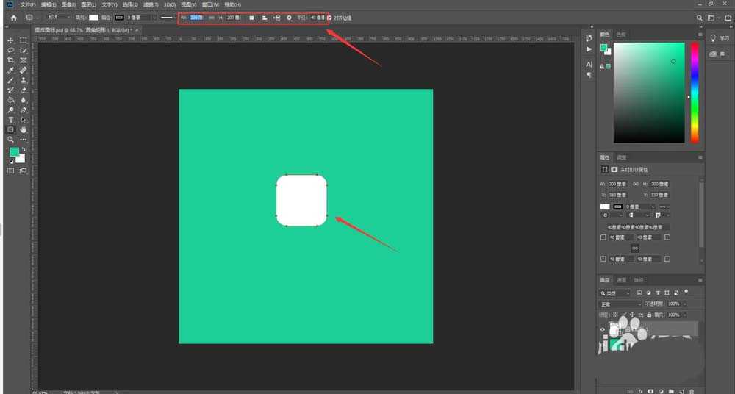Expand the layer opacity dropdown arrow
Image resolution: width=735 pixels, height=394 pixels.
tap(685, 304)
